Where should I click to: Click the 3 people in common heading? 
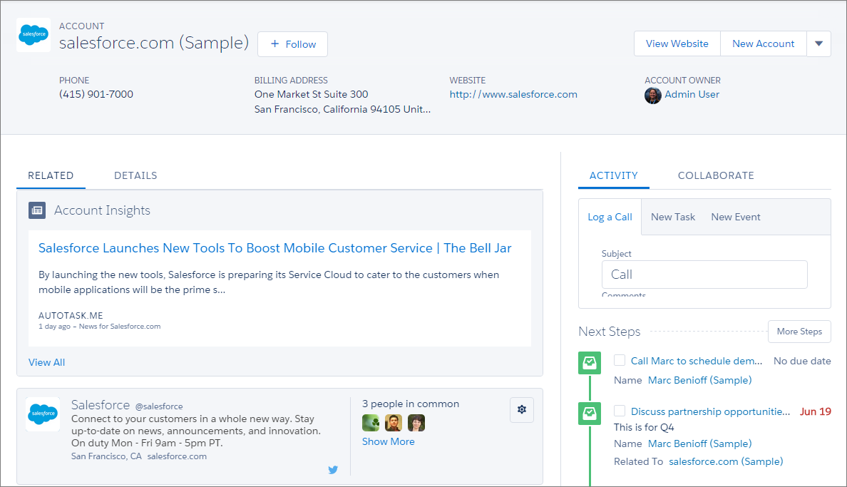411,404
